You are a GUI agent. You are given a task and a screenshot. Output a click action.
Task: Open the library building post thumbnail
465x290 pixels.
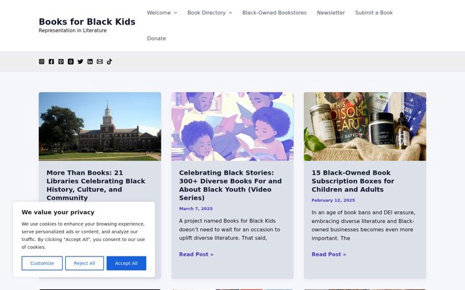(x=100, y=126)
